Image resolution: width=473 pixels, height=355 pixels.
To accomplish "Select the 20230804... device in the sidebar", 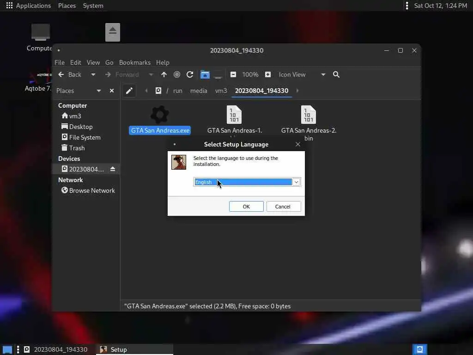I will (x=82, y=169).
